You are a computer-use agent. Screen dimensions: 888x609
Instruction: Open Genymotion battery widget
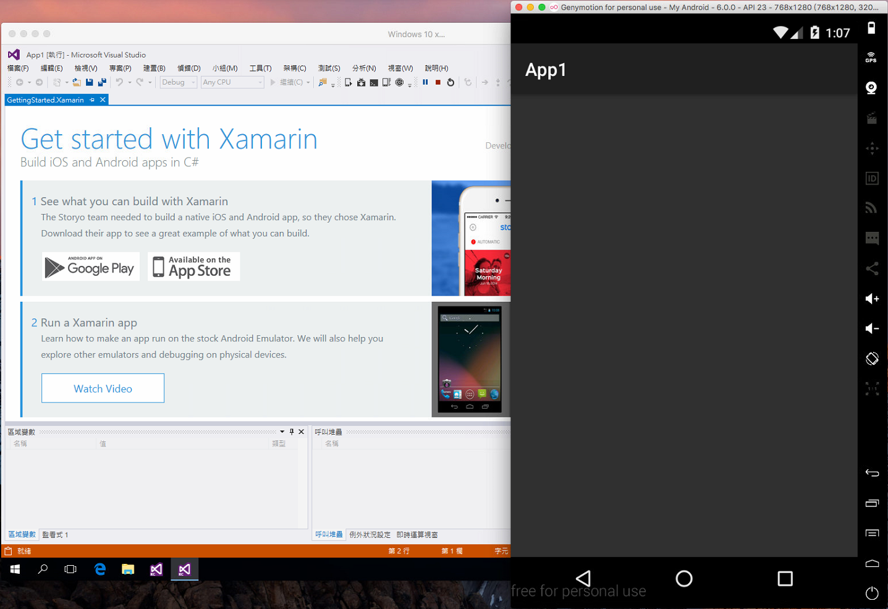(871, 28)
